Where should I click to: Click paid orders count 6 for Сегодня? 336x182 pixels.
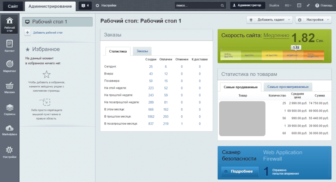(166, 67)
